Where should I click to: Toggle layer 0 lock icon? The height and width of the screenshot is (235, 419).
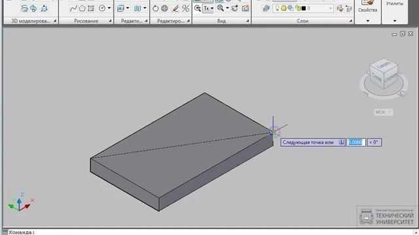click(x=298, y=8)
